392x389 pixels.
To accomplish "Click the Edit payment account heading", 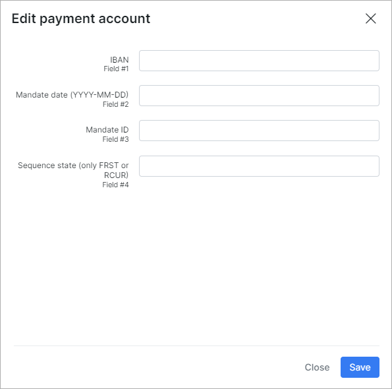I will point(81,18).
